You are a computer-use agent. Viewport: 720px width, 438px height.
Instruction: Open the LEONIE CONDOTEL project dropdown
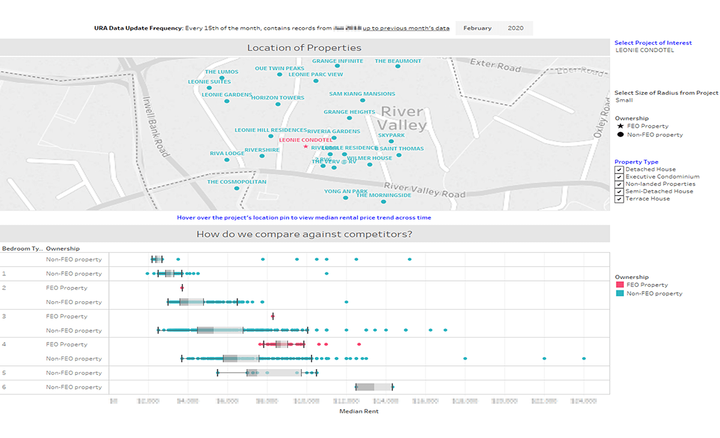point(645,50)
